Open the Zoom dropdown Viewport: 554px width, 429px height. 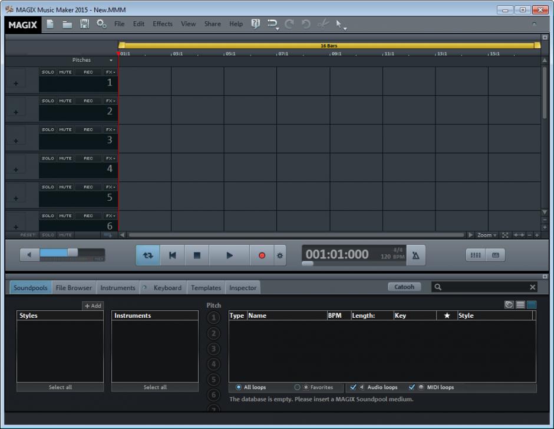coord(486,235)
